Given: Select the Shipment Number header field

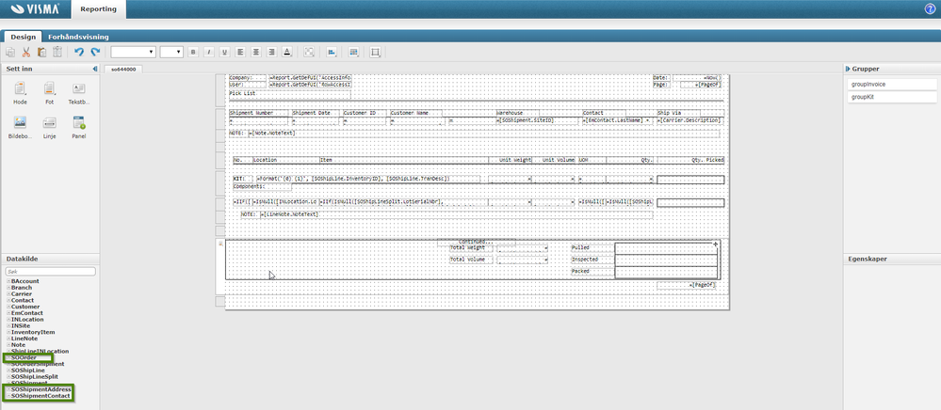Looking at the screenshot, I should pos(259,113).
